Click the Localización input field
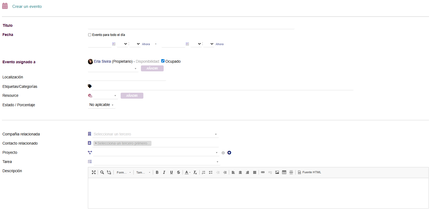Image resolution: width=432 pixels, height=210 pixels. (127, 77)
